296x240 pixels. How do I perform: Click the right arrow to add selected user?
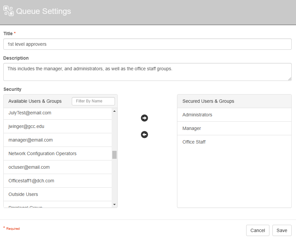[x=144, y=118]
